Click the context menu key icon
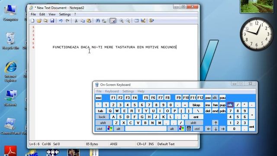This screenshot has height=156, width=277. (x=189, y=129)
